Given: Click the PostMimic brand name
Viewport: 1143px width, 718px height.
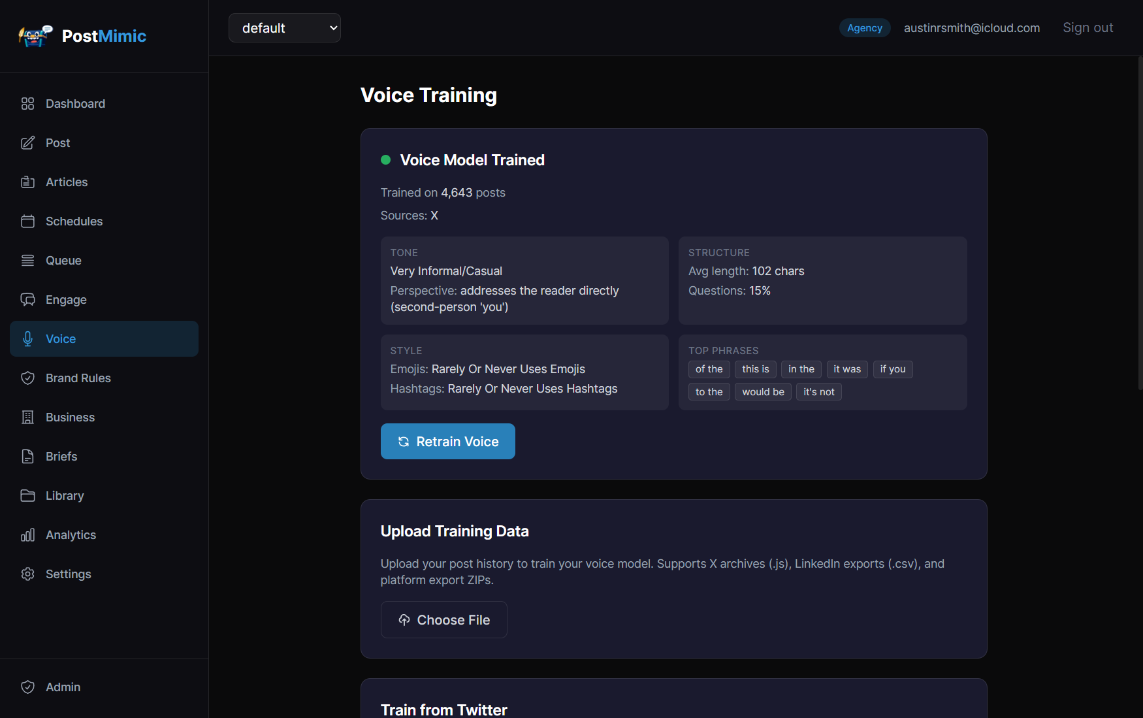Looking at the screenshot, I should (104, 36).
